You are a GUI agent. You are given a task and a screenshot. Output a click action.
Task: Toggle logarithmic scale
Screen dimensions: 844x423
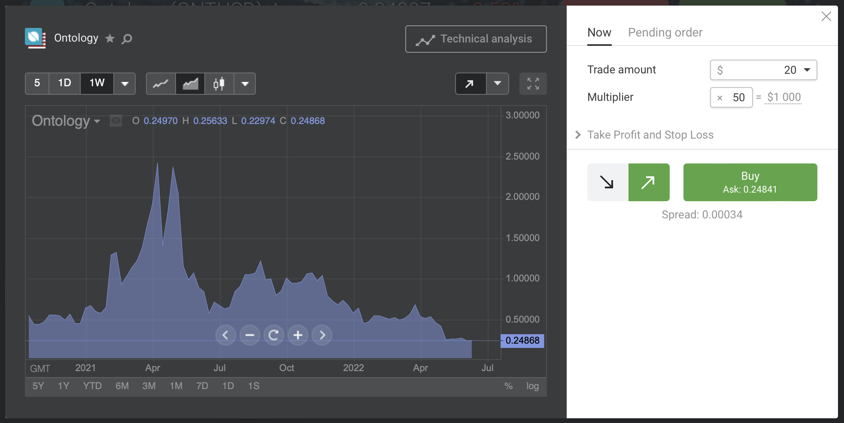(532, 386)
